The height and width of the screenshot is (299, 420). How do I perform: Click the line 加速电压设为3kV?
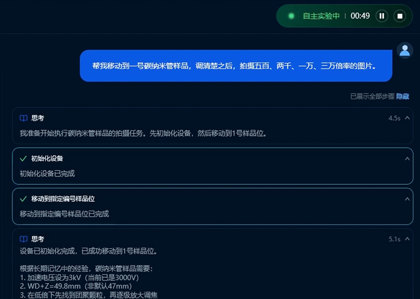pyautogui.click(x=79, y=278)
